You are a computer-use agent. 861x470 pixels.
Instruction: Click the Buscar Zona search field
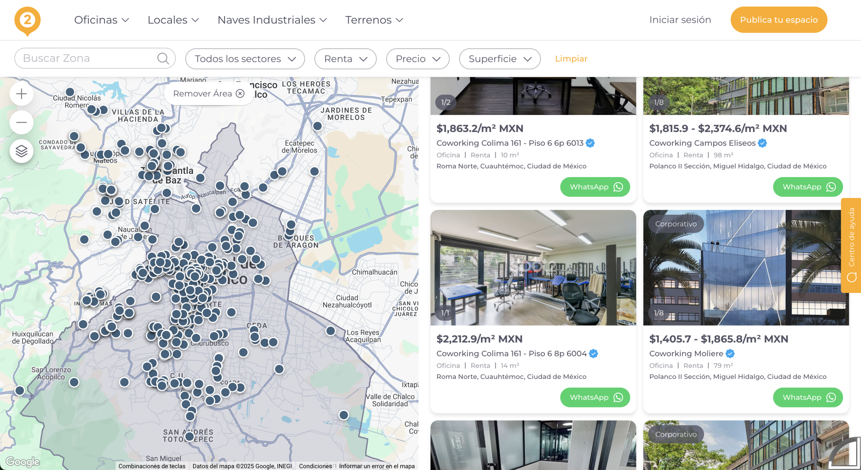95,58
